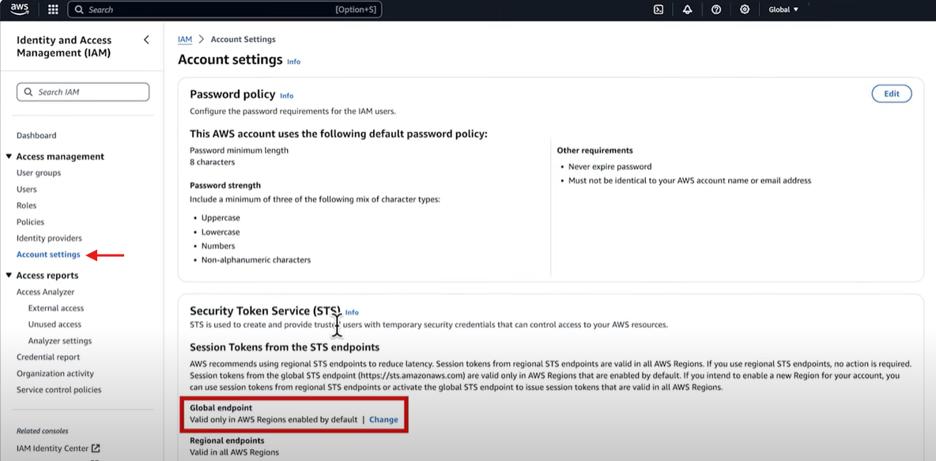The height and width of the screenshot is (461, 936).
Task: Click the 'Other requirements' heading
Action: [x=594, y=150]
